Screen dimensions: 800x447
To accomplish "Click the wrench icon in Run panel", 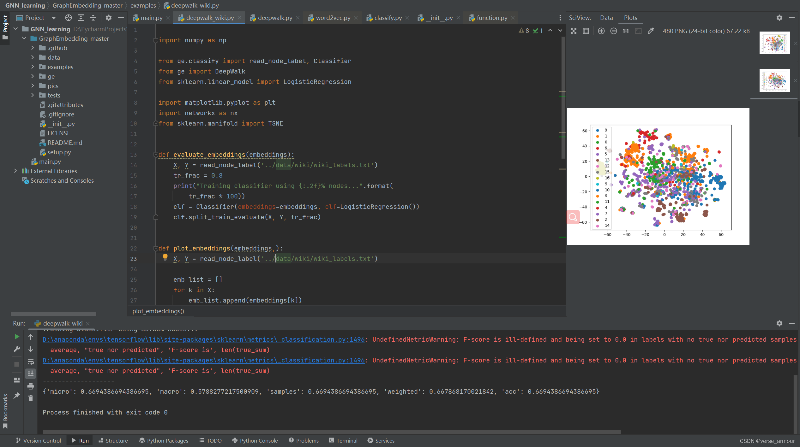I will (17, 349).
